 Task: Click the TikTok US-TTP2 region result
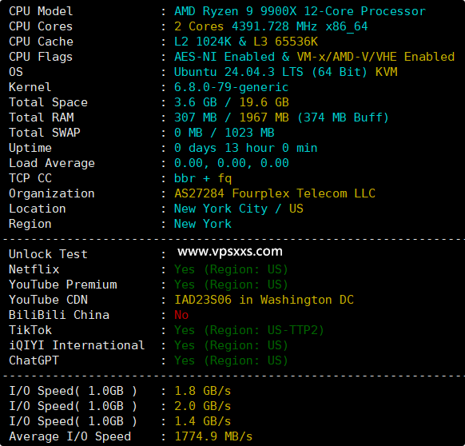[x=248, y=330]
